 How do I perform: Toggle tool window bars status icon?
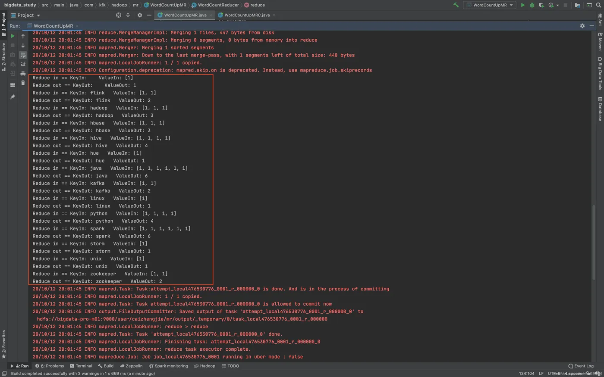click(4, 374)
